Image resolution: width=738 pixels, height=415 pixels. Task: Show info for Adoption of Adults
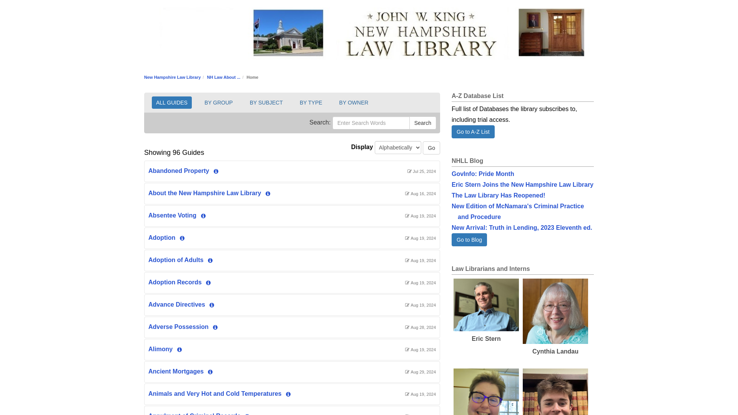210,261
